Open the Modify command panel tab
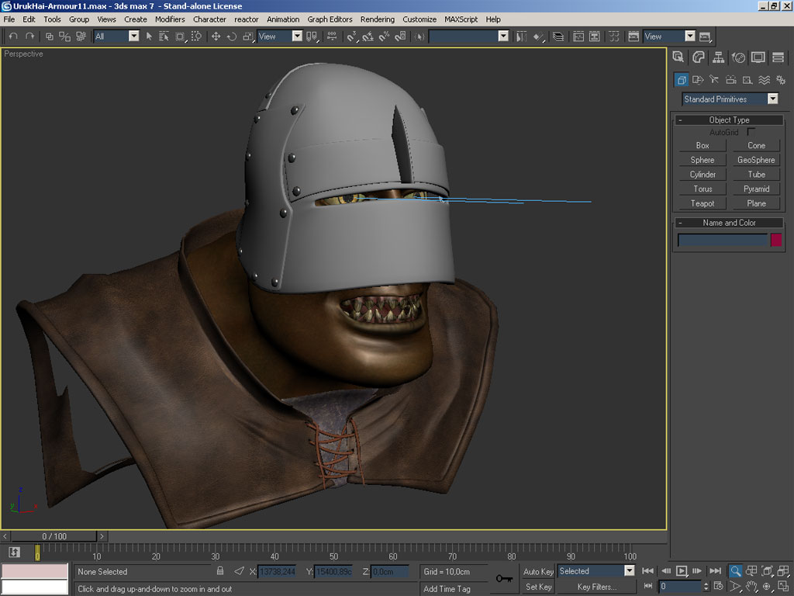Screen dimensions: 794x596 [x=699, y=57]
